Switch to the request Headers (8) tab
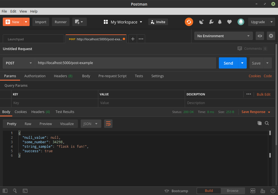This screenshot has width=278, height=195. point(63,76)
